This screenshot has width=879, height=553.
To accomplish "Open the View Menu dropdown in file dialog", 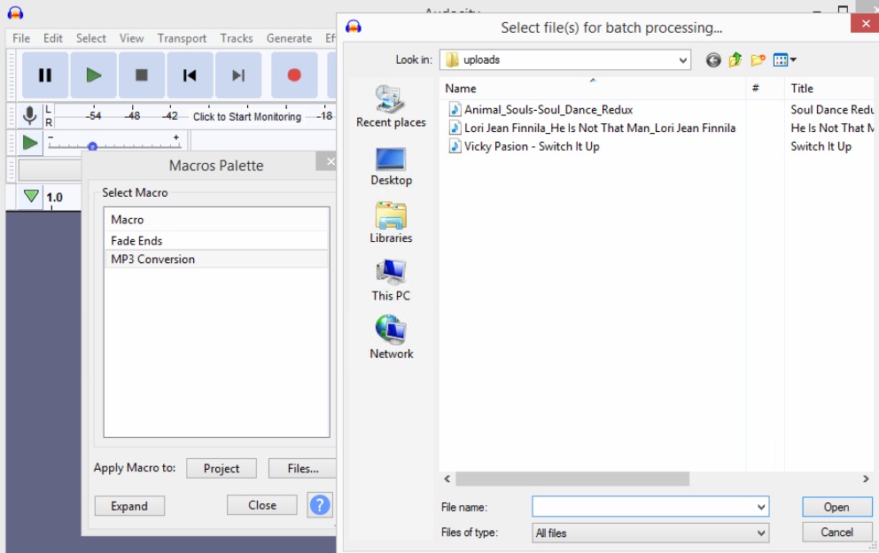I will (x=784, y=59).
